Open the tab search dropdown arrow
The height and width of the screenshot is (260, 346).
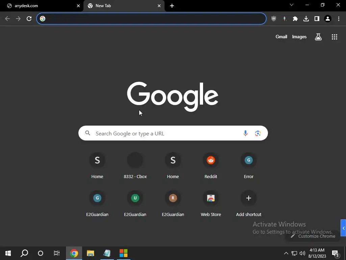(x=292, y=5)
